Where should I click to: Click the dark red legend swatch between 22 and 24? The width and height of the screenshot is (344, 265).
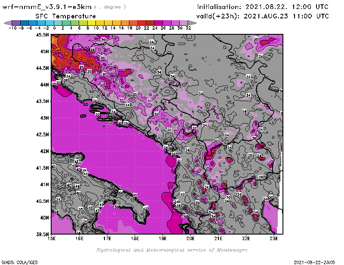pyautogui.click(x=150, y=23)
